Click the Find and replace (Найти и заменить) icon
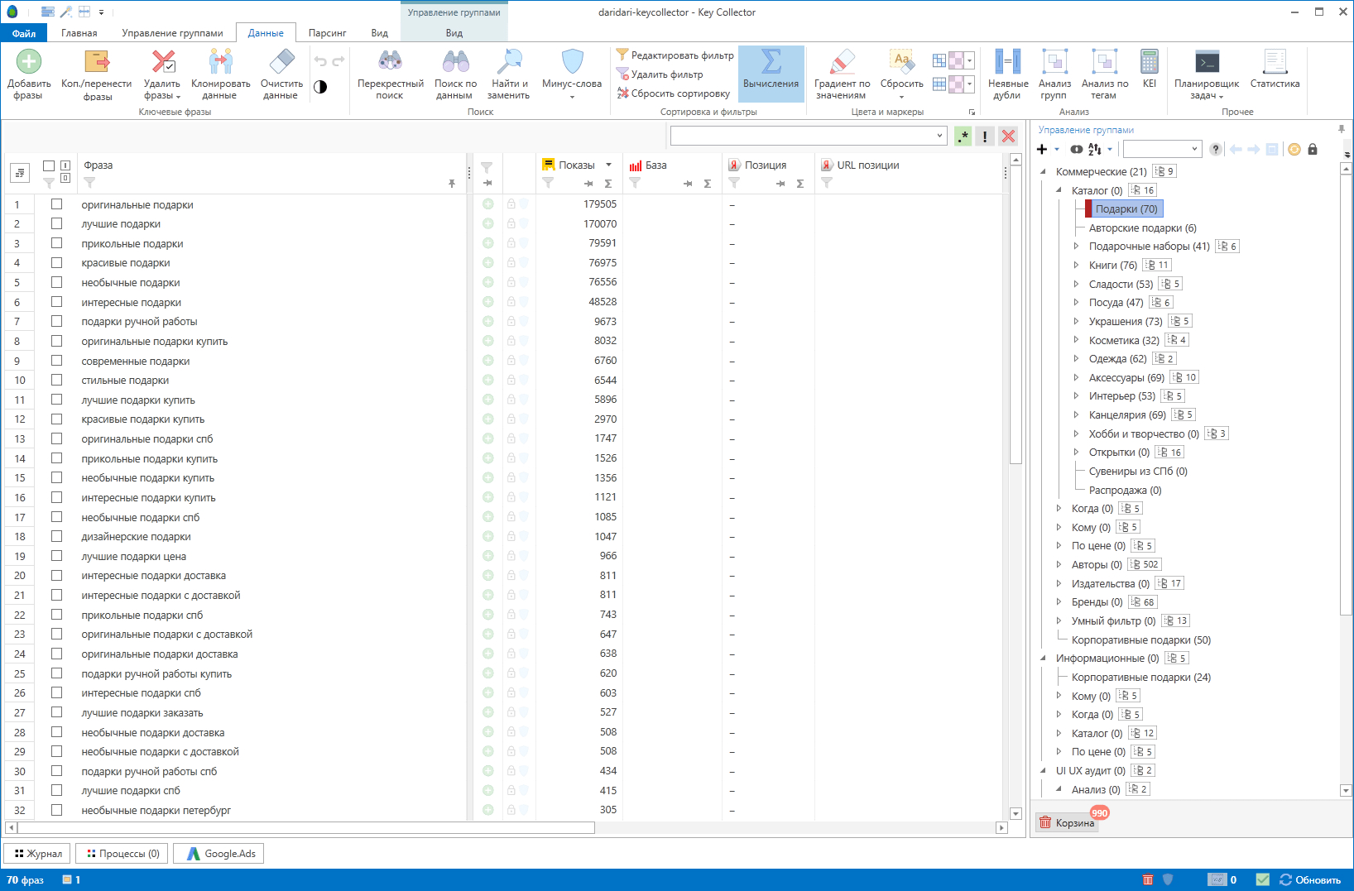 509,63
